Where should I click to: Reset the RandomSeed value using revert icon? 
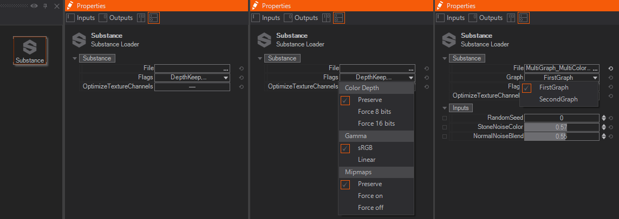(x=610, y=118)
